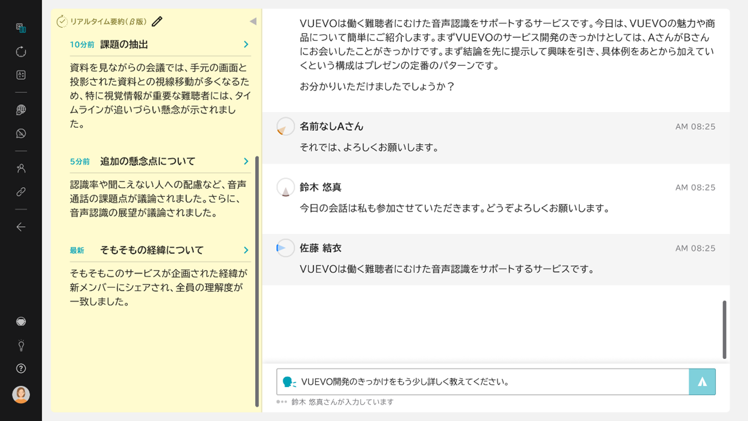
Task: Select message それでは、よろしくお願いします。
Action: point(371,147)
